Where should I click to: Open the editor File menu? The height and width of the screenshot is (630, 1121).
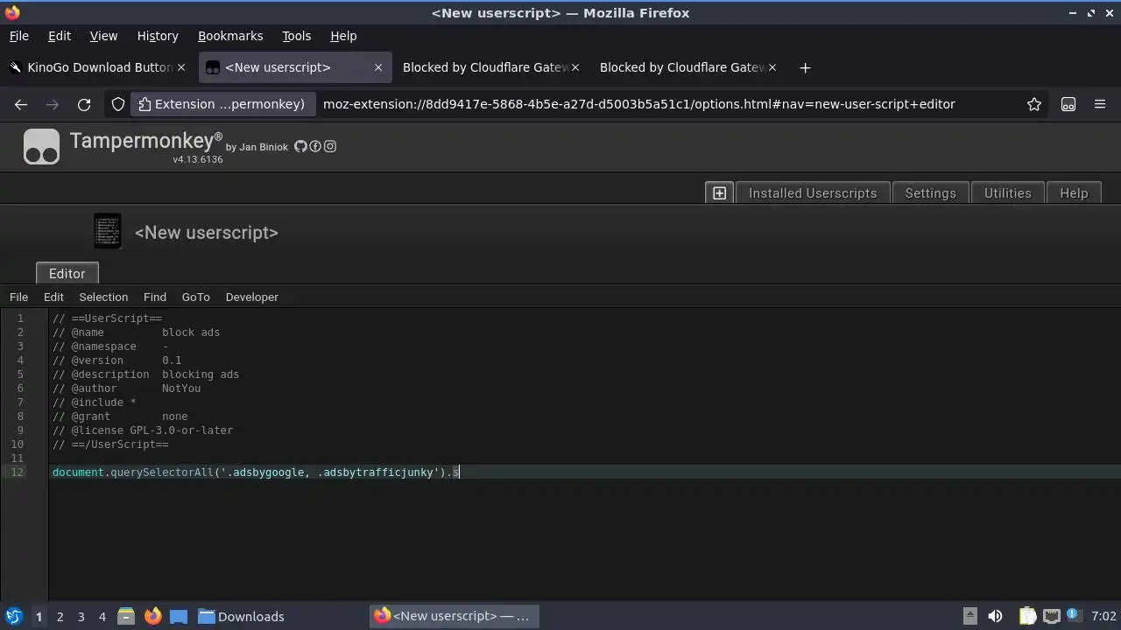click(x=18, y=297)
